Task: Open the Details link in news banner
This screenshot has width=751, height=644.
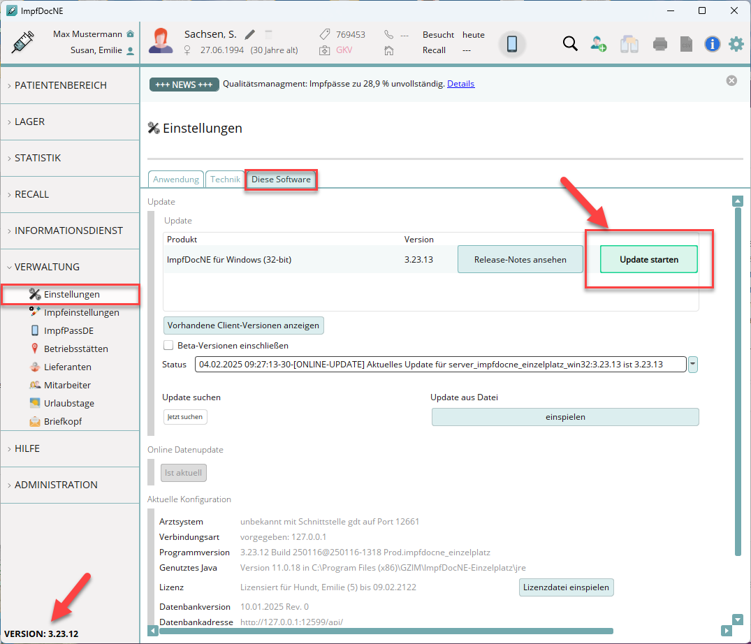Action: tap(461, 84)
